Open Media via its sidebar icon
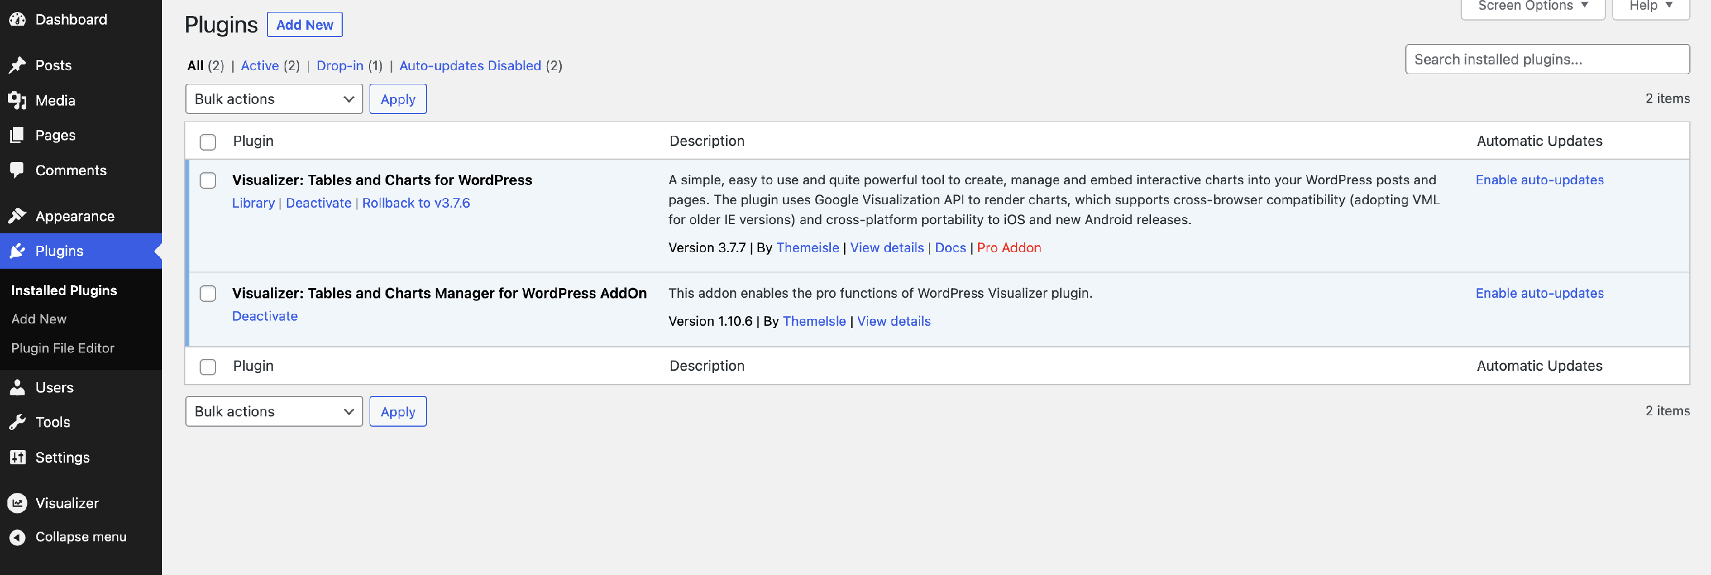 click(x=17, y=100)
